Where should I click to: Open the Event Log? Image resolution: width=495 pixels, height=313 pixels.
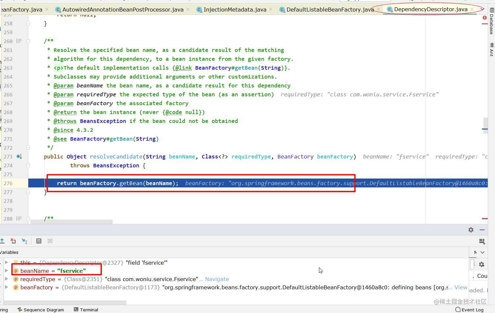point(469,310)
